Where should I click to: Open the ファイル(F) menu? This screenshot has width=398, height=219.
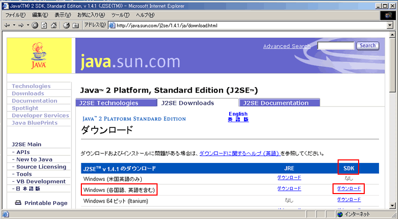tap(15, 15)
